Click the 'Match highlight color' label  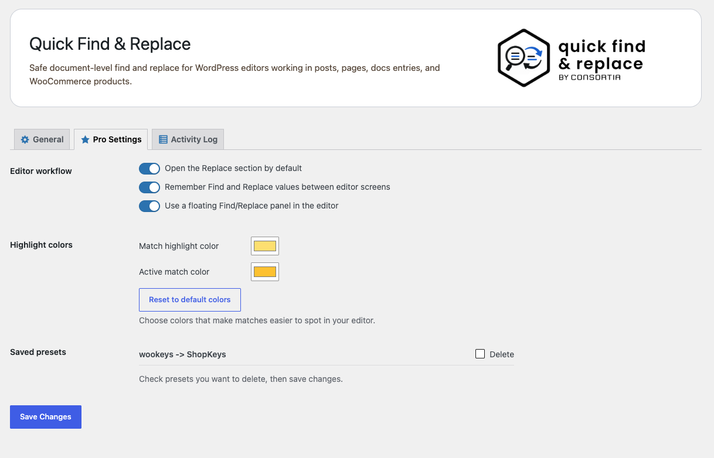pos(179,246)
